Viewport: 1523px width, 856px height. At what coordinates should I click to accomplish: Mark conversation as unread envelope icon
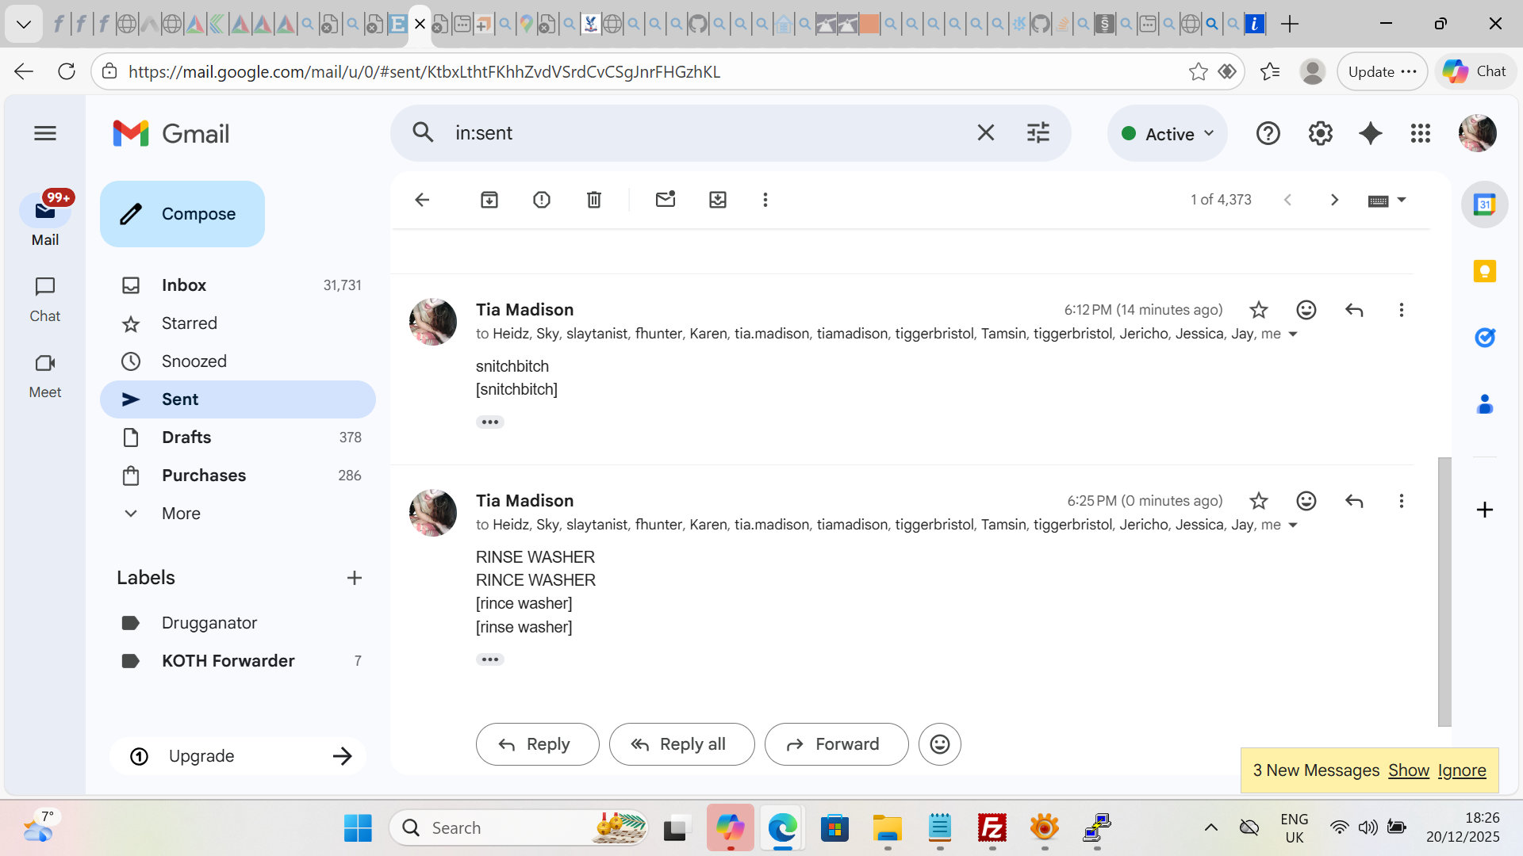click(x=666, y=200)
